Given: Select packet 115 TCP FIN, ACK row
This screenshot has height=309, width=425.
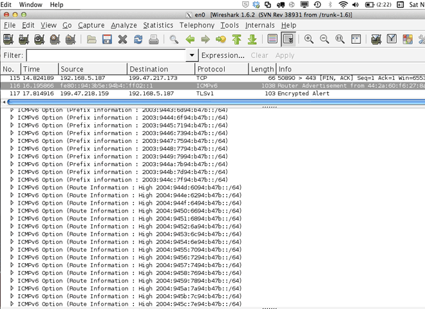Looking at the screenshot, I should coord(212,78).
